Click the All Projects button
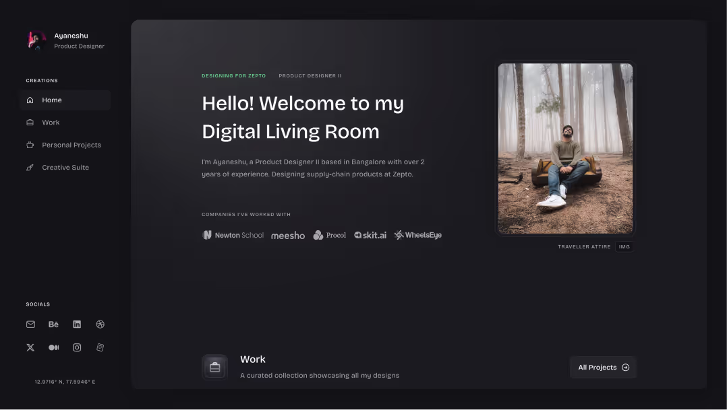 point(603,368)
